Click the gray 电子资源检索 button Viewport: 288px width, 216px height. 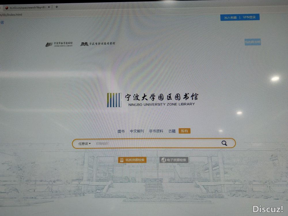click(x=174, y=160)
